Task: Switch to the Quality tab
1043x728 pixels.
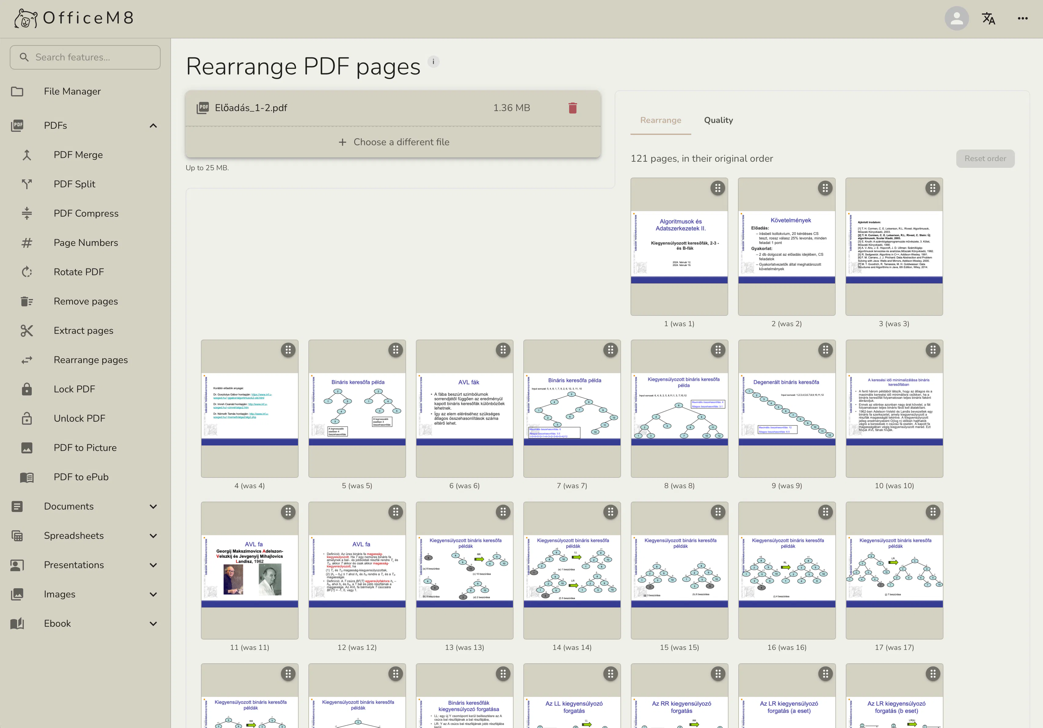Action: pos(718,120)
